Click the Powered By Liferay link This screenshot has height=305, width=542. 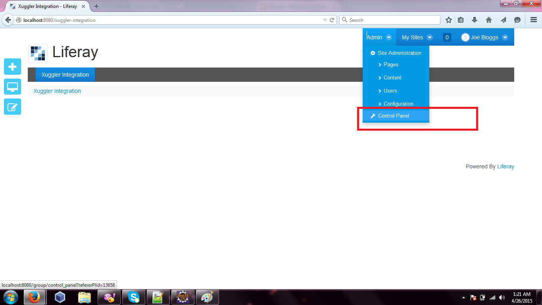coord(505,166)
